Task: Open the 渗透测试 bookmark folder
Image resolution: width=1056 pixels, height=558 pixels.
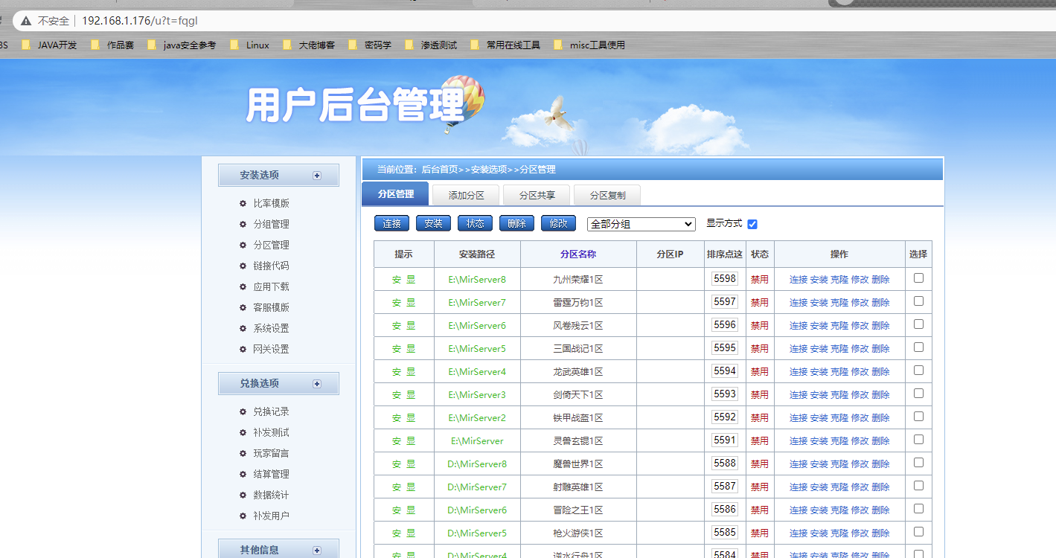Action: click(431, 45)
